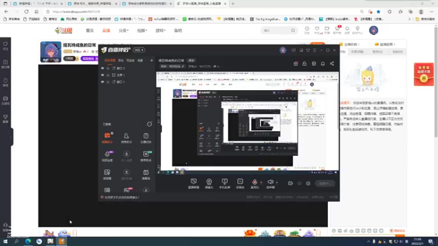The height and width of the screenshot is (246, 438).
Task: Open Microsoft Edge on the taskbar
Action: tap(28, 241)
